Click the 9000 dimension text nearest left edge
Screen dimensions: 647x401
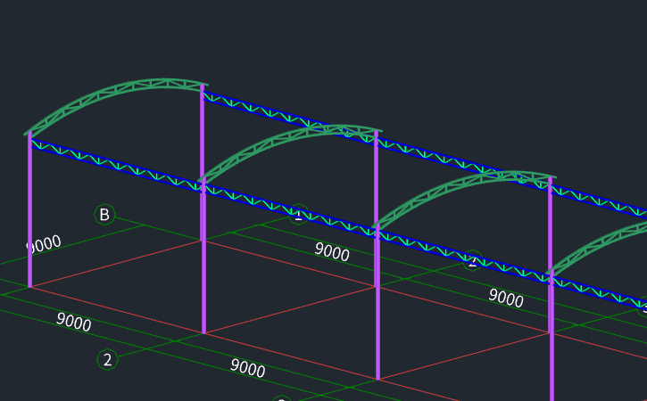coord(43,243)
